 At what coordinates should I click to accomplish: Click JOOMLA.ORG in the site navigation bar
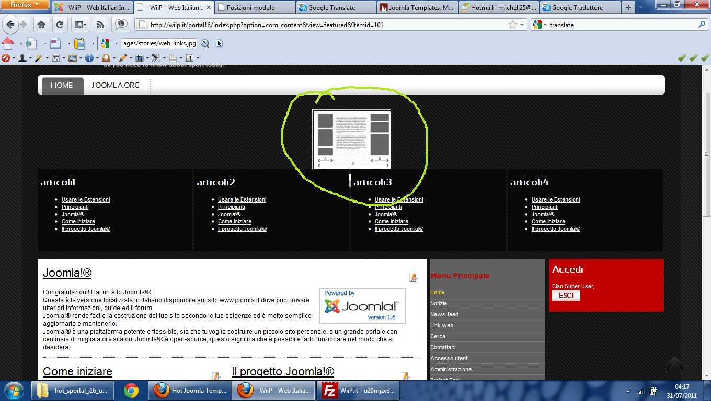pyautogui.click(x=116, y=85)
